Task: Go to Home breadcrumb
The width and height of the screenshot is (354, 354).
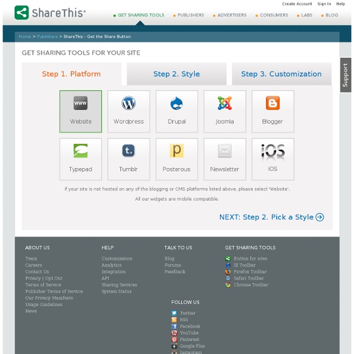Action: point(25,37)
